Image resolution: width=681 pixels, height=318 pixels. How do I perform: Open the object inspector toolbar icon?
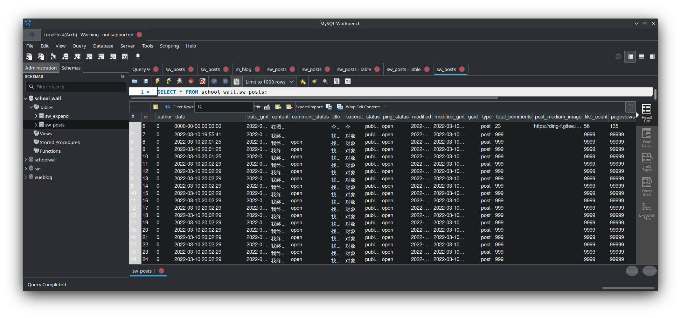coord(53,56)
